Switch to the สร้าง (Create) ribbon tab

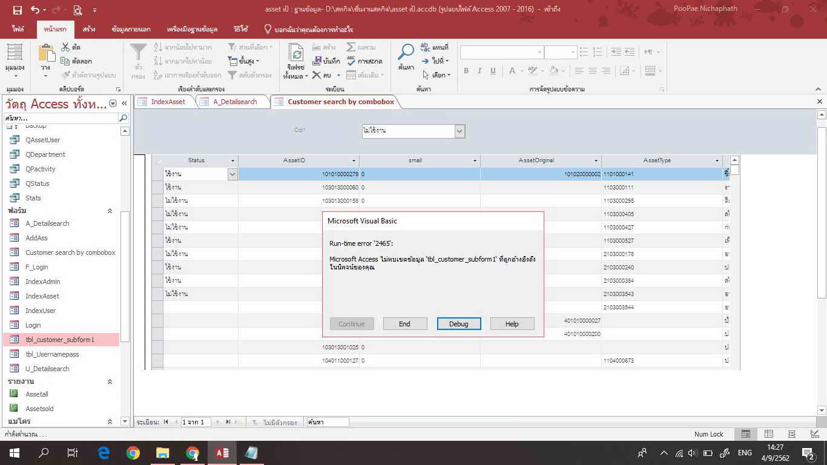point(89,29)
